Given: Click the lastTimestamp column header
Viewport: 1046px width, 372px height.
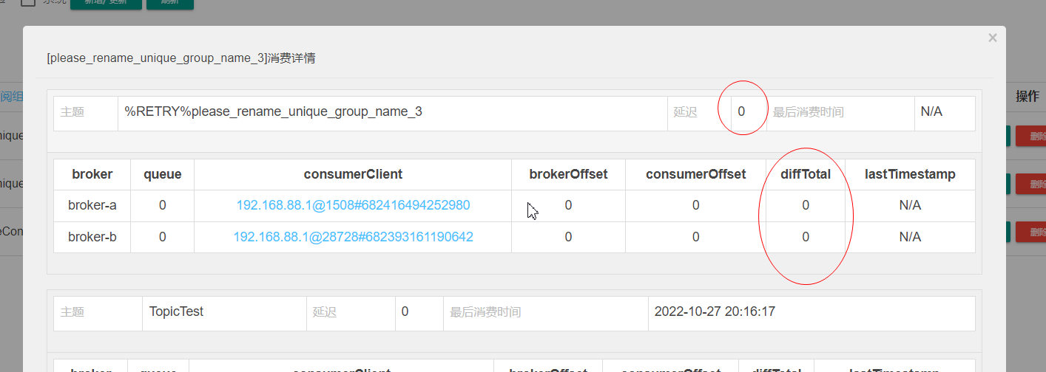Looking at the screenshot, I should tap(909, 174).
